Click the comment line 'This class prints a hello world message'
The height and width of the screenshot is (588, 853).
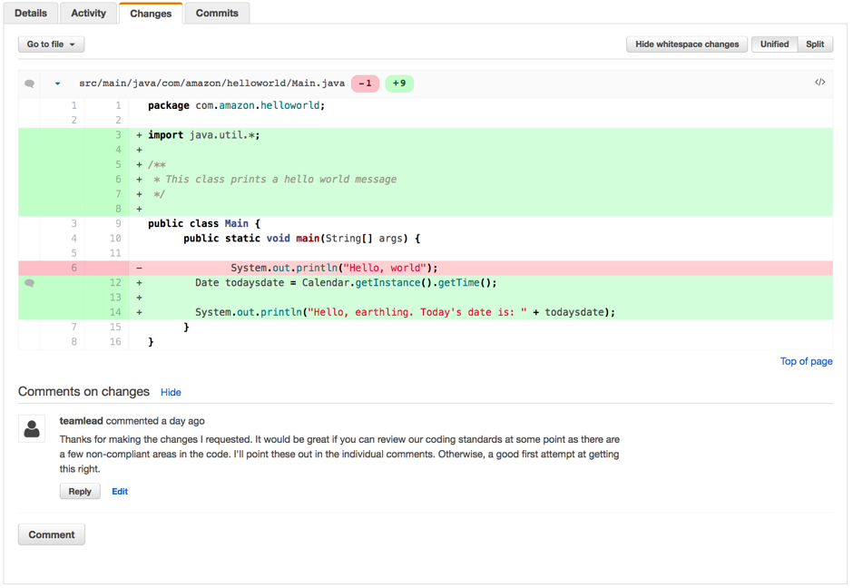(426, 180)
